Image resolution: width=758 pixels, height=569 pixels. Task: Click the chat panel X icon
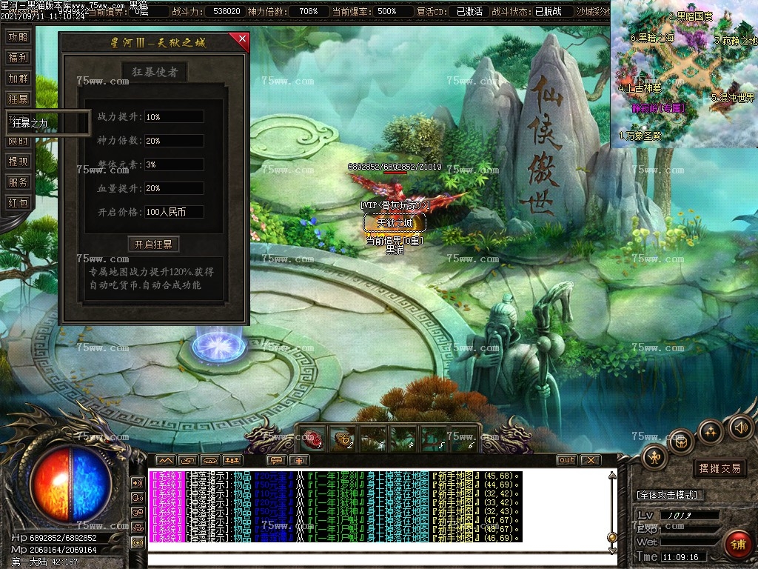590,460
